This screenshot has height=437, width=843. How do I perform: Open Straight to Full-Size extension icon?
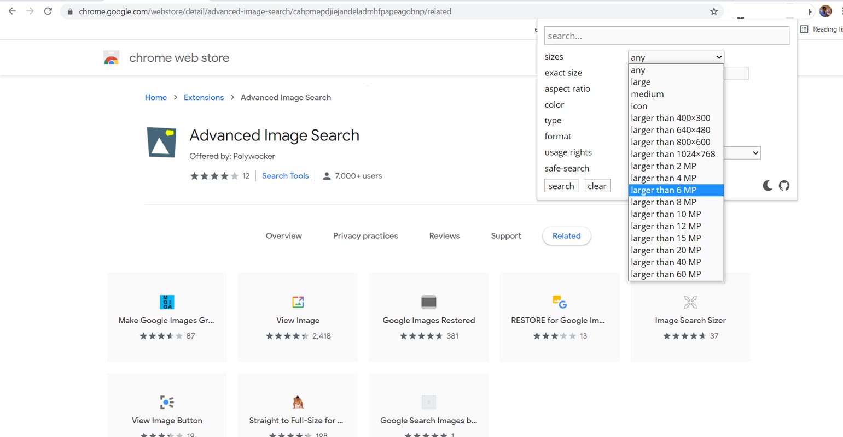tap(298, 402)
